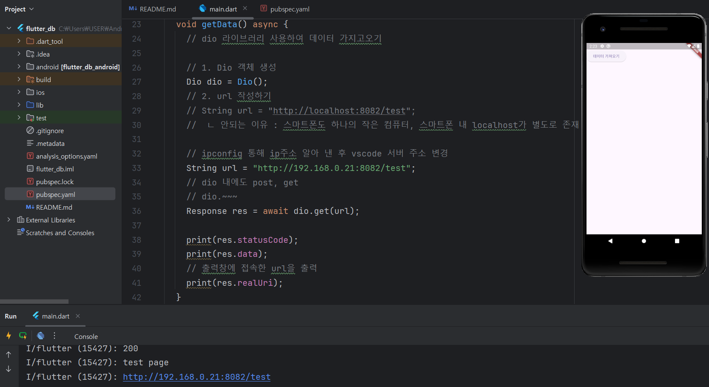Screen dimensions: 709x387
Task: Click analysis_options.yaml file icon
Action: (x=30, y=156)
